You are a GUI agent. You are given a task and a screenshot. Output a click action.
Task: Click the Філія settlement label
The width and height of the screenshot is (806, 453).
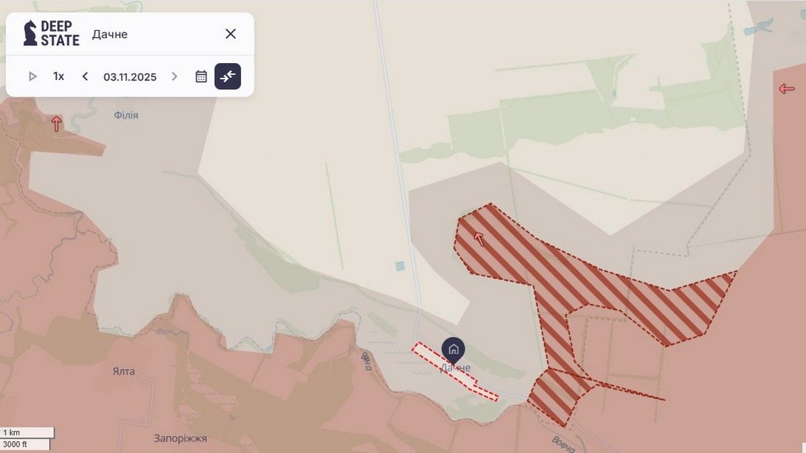(x=126, y=115)
